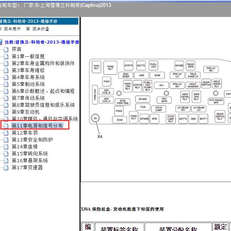The image size is (231, 231).
Task: Click the page icon beside 第5章制动系统
Action: click(6, 84)
